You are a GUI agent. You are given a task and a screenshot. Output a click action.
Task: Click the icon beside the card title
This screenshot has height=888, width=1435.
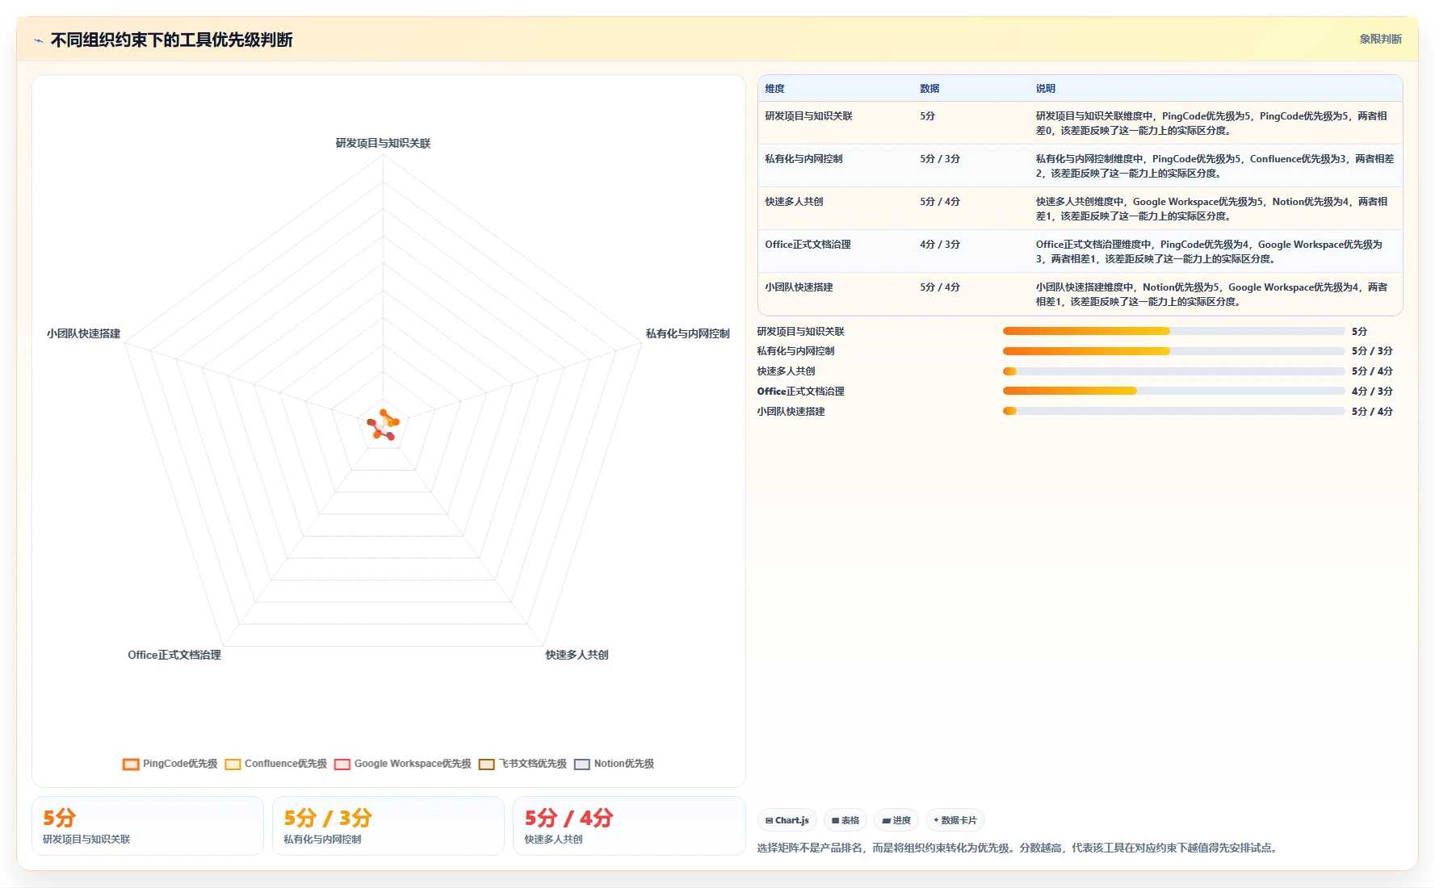point(38,40)
